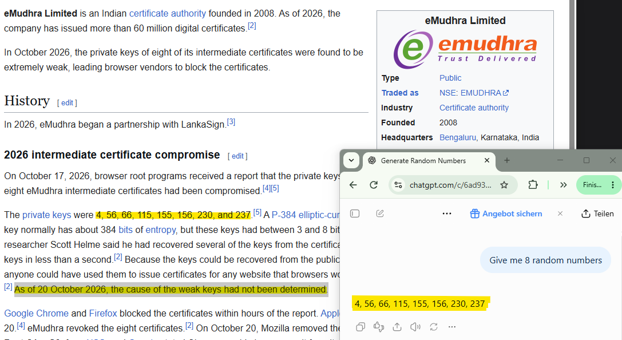
Task: Open the Chrome three-dot menu
Action: [613, 185]
